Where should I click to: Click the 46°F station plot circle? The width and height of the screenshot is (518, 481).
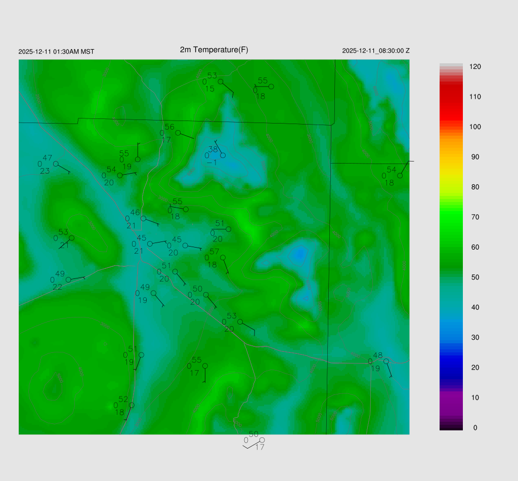[x=143, y=218]
